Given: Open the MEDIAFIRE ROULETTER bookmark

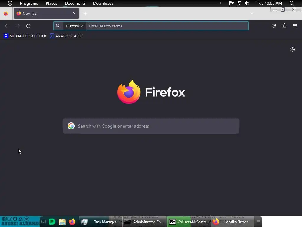Looking at the screenshot, I should [x=25, y=36].
